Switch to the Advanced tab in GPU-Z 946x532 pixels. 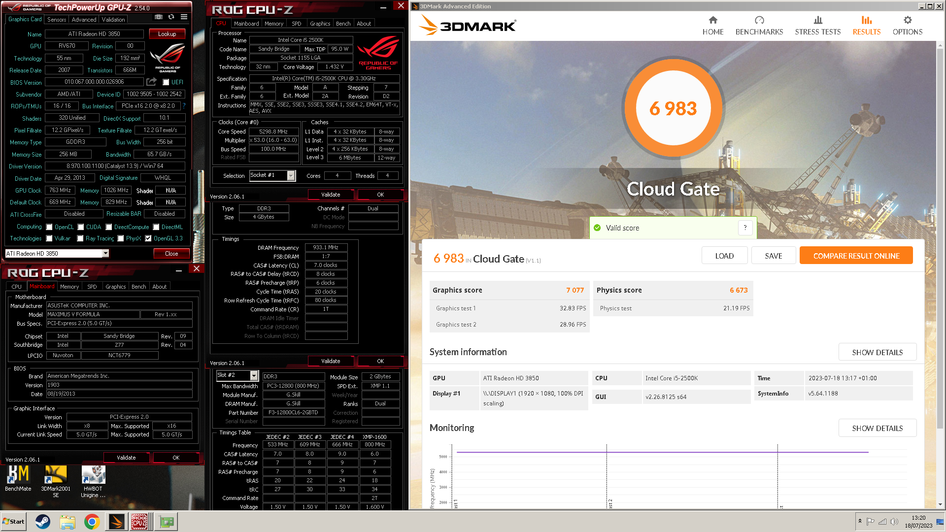pyautogui.click(x=84, y=20)
